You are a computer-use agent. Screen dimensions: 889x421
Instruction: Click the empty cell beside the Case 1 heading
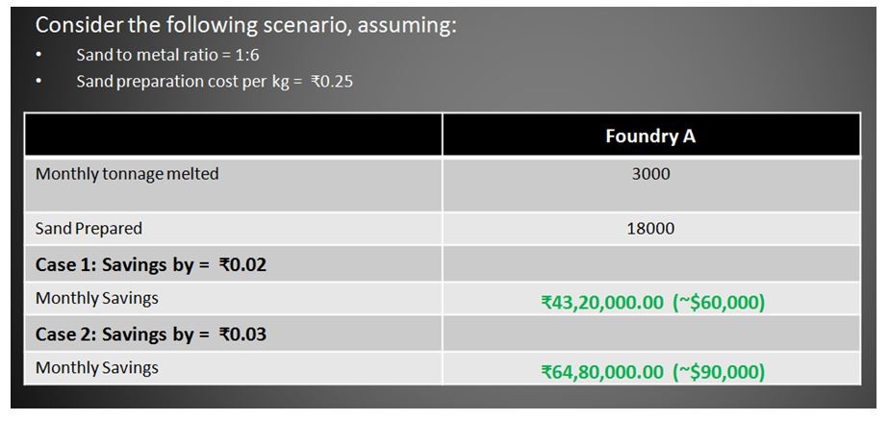click(x=650, y=264)
